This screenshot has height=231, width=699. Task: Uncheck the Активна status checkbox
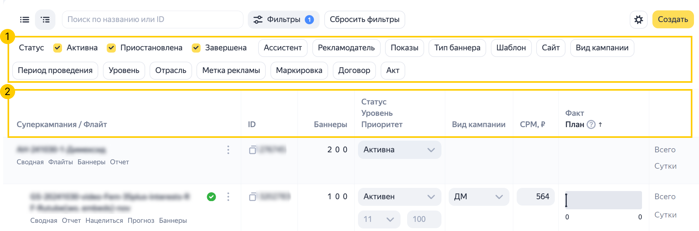pos(58,48)
